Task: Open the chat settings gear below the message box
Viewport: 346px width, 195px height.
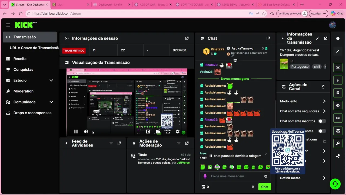Action: pyautogui.click(x=253, y=187)
